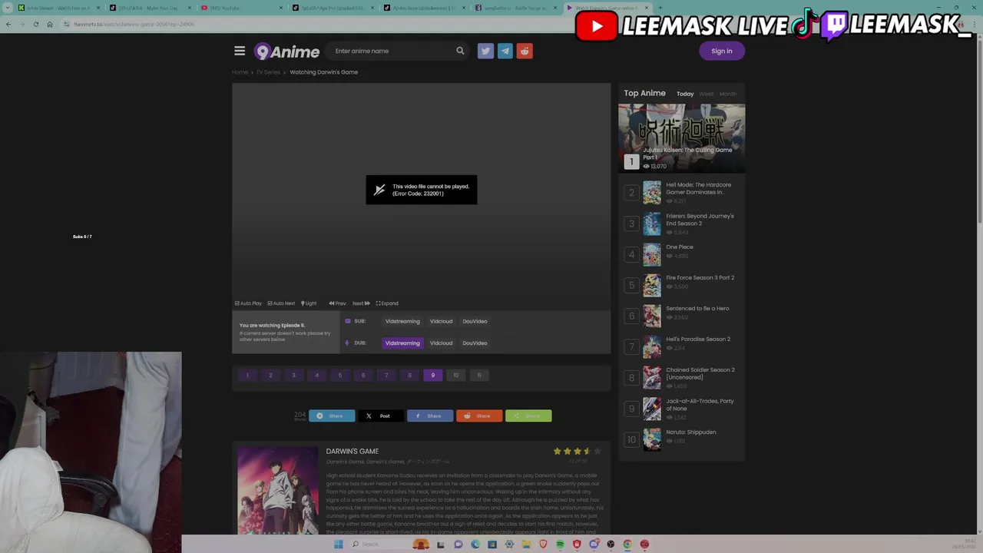983x553 pixels.
Task: Click the search magnifier icon in anime search box
Action: coord(460,51)
